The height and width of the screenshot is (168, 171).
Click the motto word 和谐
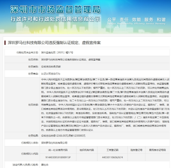(x=161, y=20)
